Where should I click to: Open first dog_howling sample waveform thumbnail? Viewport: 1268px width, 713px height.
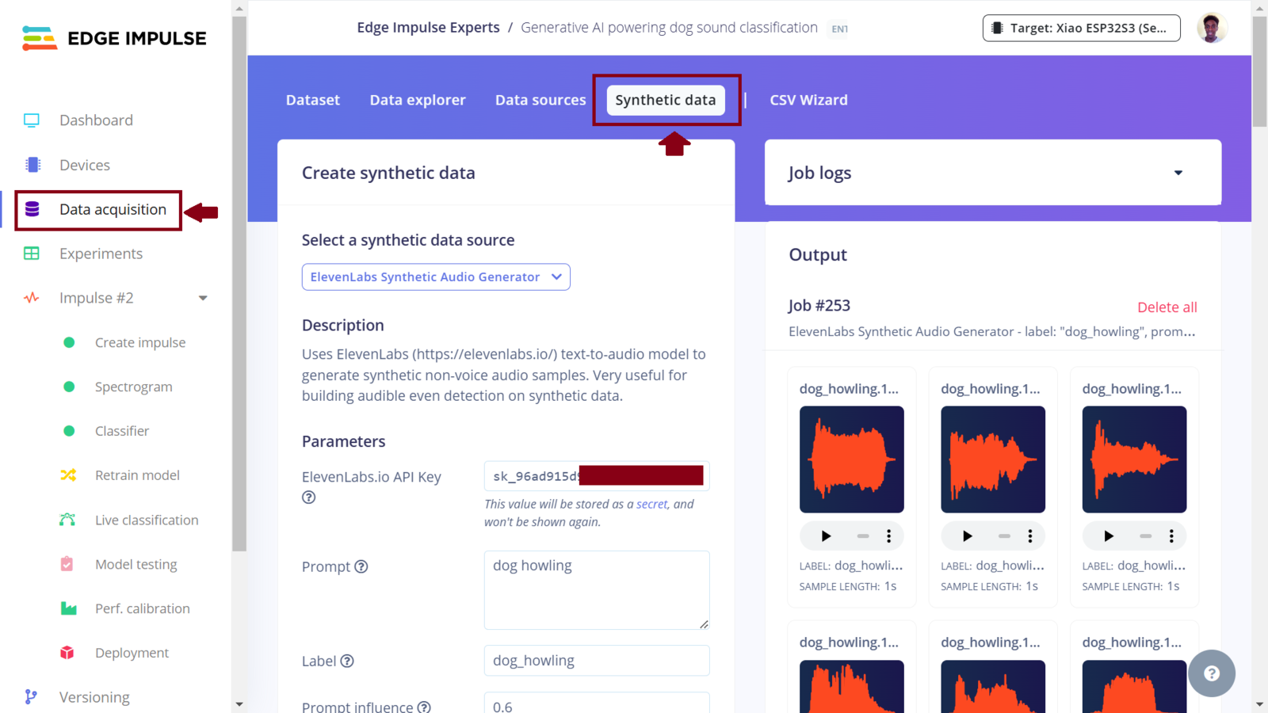tap(851, 459)
